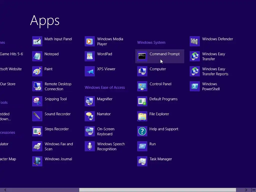
Task: Open the Math Input Panel icon
Action: point(37,41)
